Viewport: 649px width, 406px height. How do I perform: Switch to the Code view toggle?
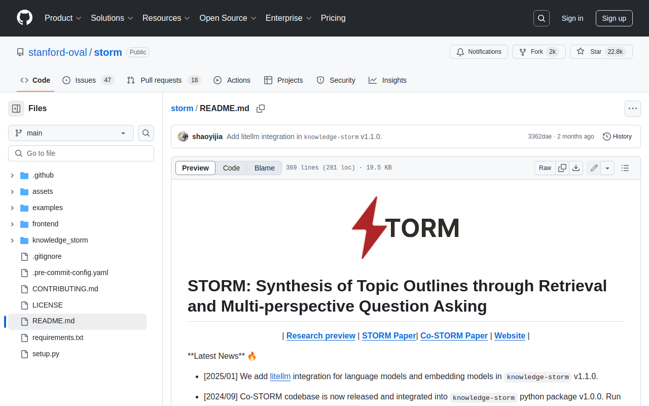click(231, 168)
